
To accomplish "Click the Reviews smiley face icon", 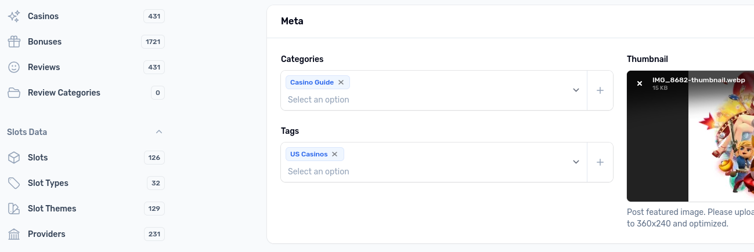I will 14,67.
